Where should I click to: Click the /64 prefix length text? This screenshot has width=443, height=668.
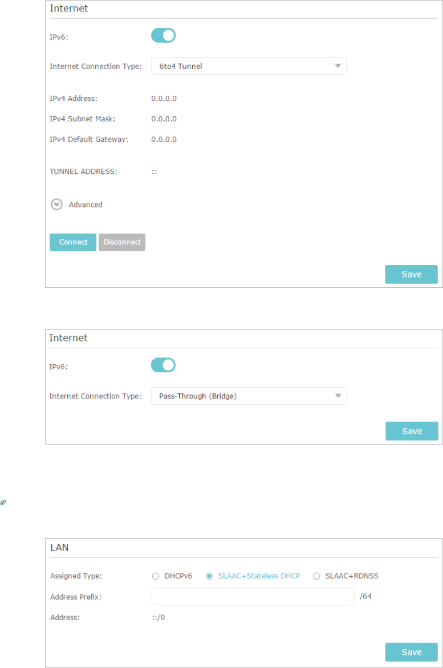(365, 596)
